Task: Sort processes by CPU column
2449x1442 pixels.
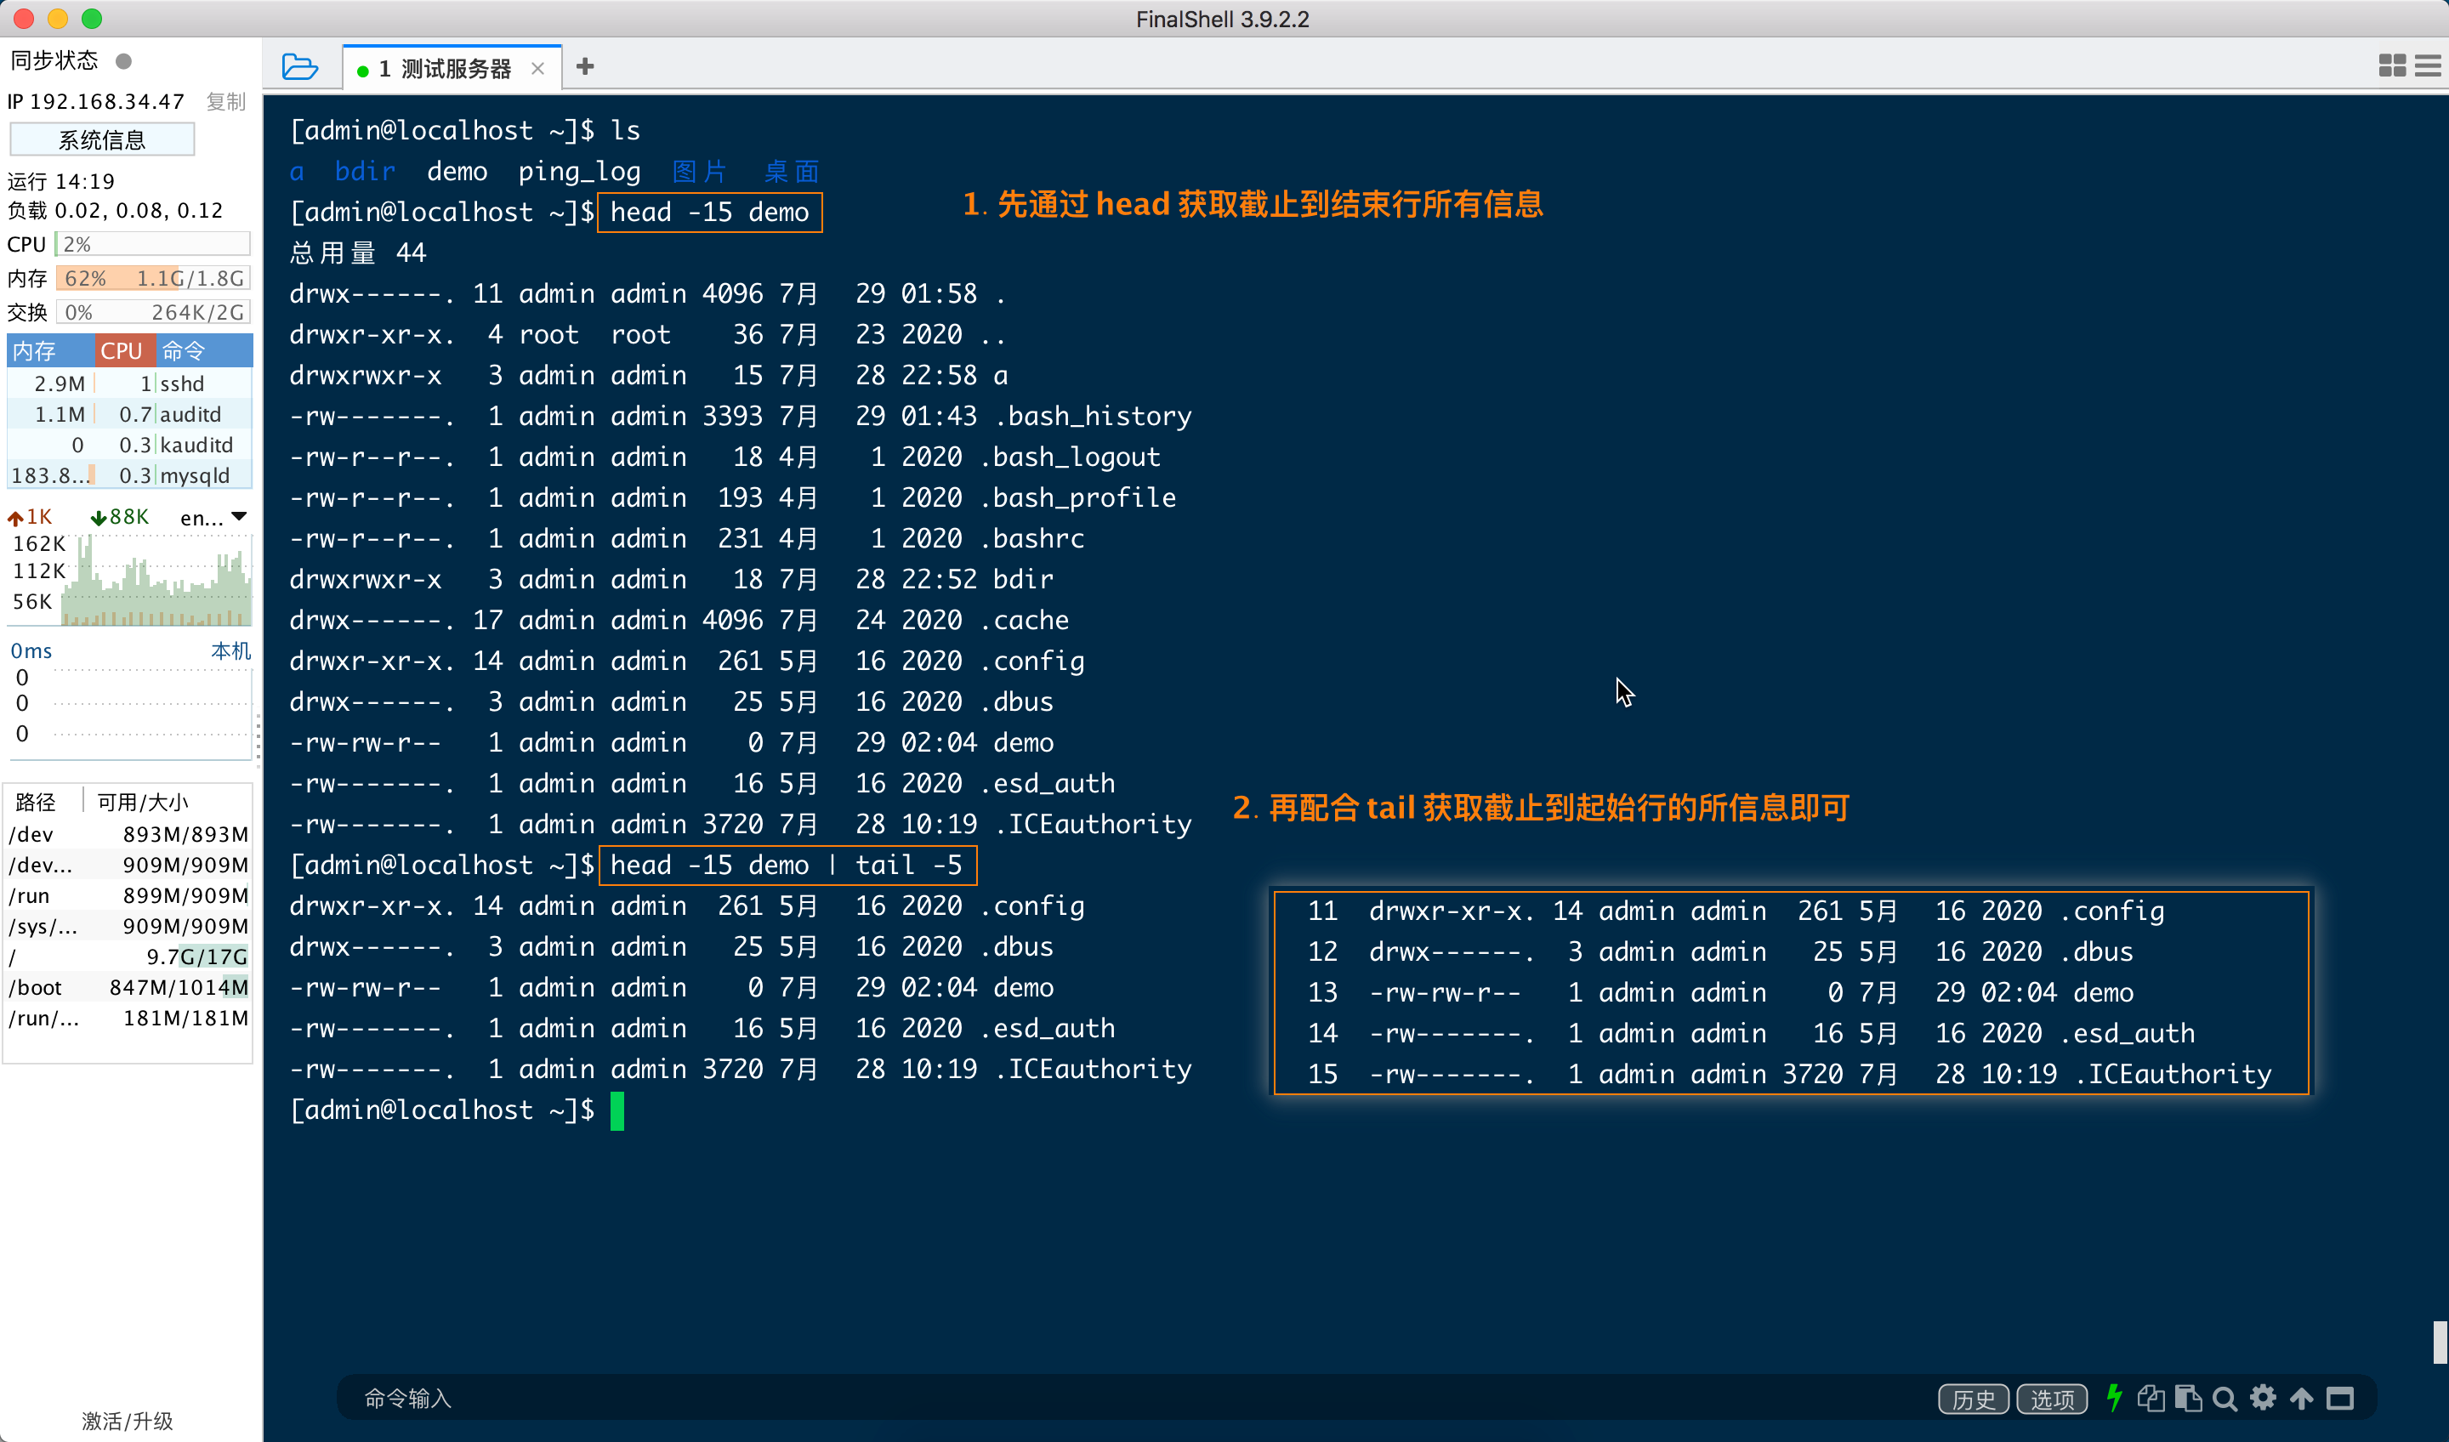Action: [x=122, y=351]
